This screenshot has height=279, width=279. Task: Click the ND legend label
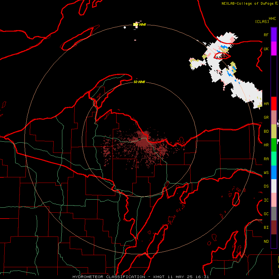click(x=266, y=241)
